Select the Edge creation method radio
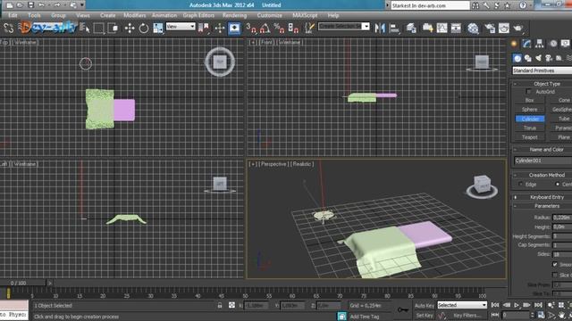This screenshot has height=321, width=572. 520,185
